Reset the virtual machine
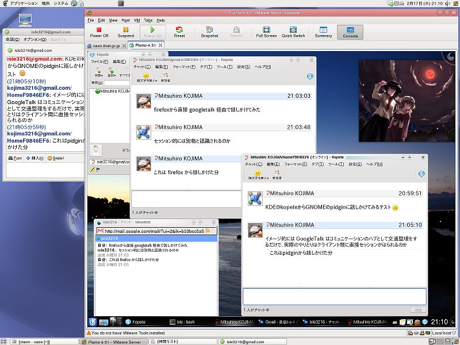 tap(179, 32)
